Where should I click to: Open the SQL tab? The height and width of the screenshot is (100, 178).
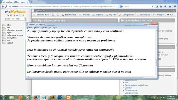pyautogui.click(x=56, y=15)
